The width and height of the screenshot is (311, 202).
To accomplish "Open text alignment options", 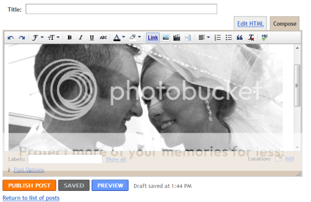I will click(x=202, y=37).
